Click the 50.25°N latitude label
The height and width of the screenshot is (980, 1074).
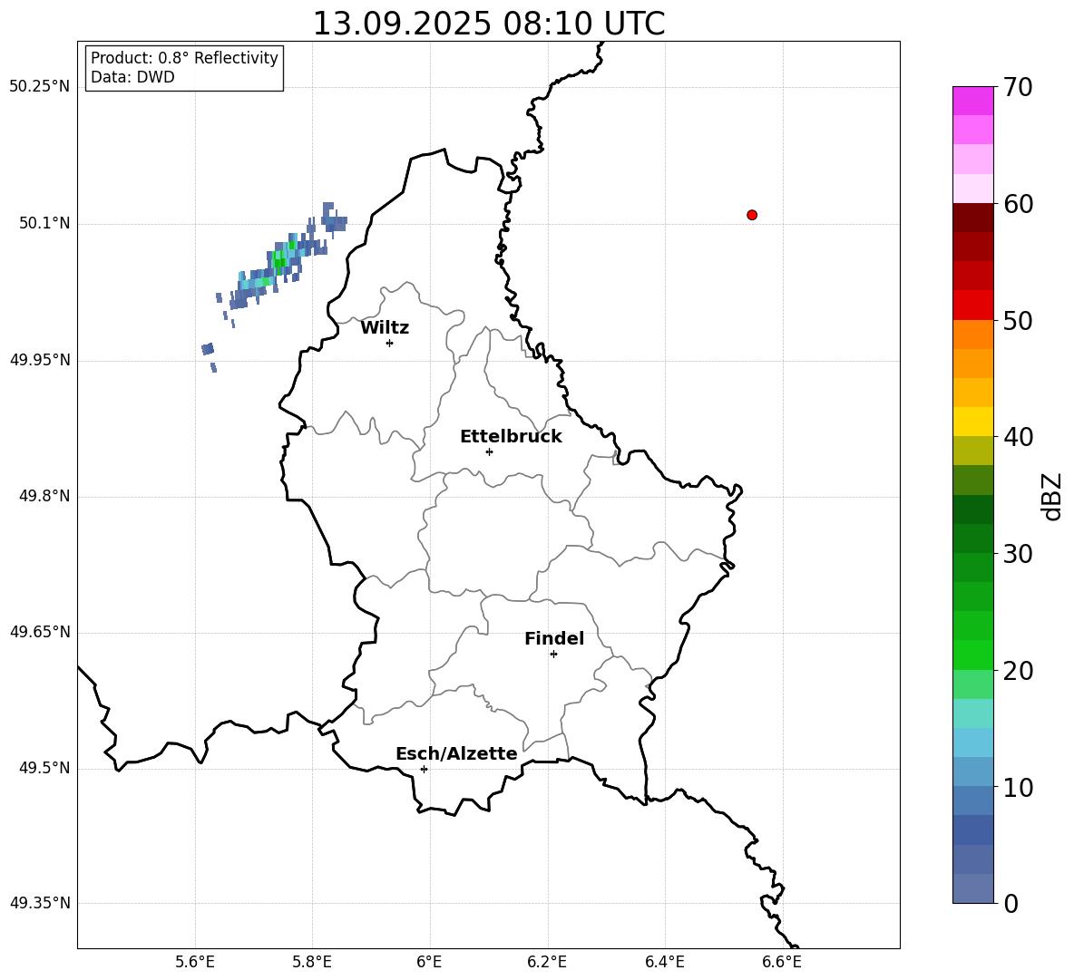40,87
